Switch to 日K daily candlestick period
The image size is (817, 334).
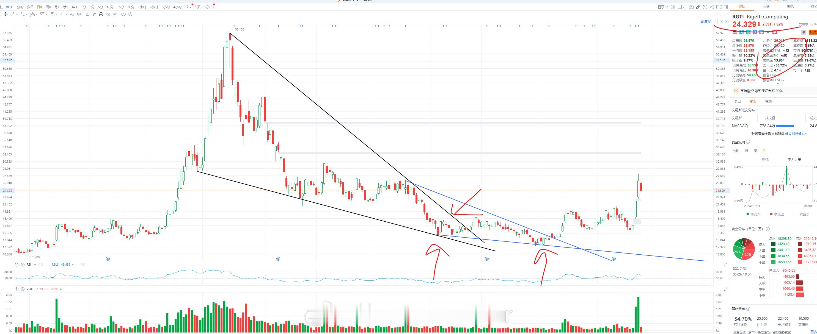[x=40, y=7]
